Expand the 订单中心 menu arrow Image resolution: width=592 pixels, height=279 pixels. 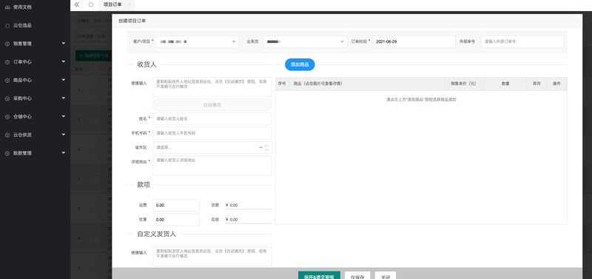[64, 61]
